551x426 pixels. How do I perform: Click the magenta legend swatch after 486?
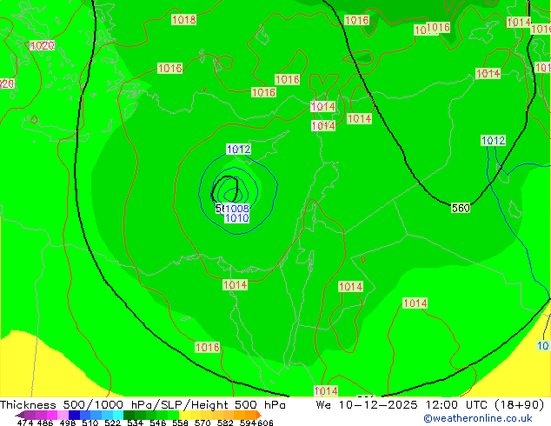pyautogui.click(x=52, y=415)
